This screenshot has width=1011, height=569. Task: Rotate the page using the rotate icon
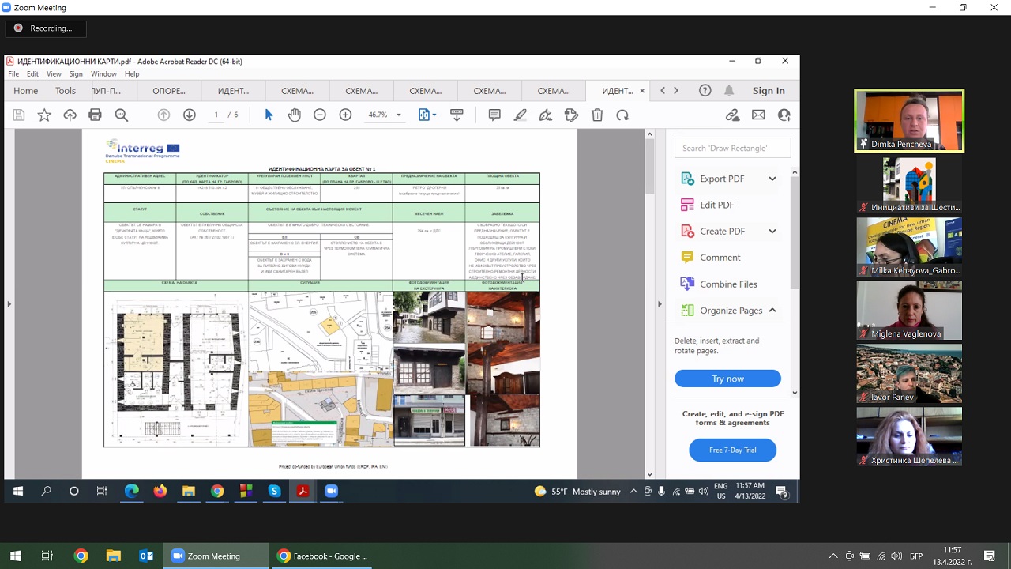[x=622, y=115]
